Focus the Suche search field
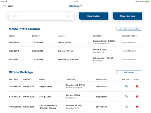This screenshot has height=113, width=151. coord(42,16)
